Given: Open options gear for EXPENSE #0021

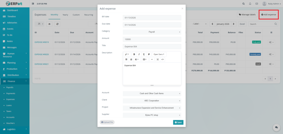Looking at the screenshot, I should (271, 64).
